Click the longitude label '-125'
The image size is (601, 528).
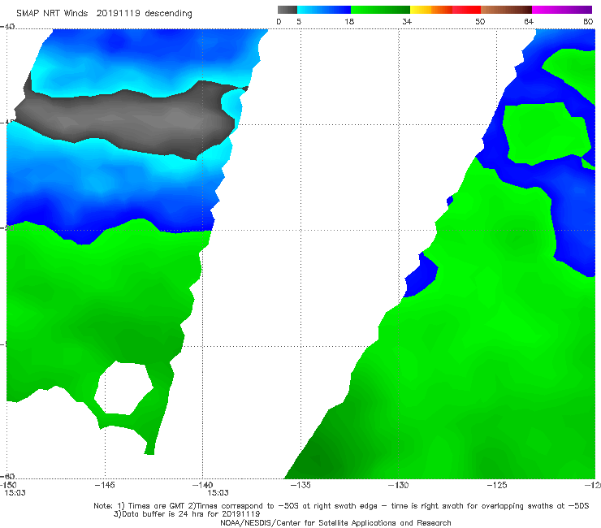point(497,485)
